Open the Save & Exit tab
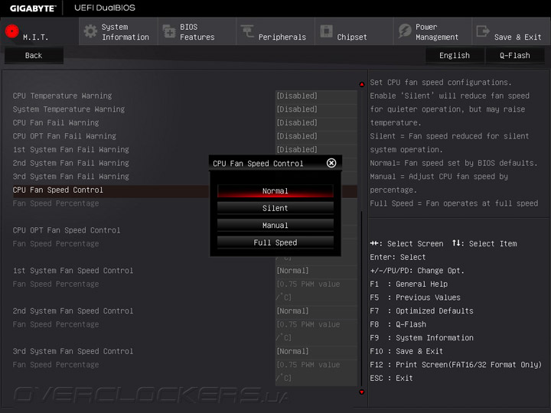The image size is (551, 413). click(511, 31)
